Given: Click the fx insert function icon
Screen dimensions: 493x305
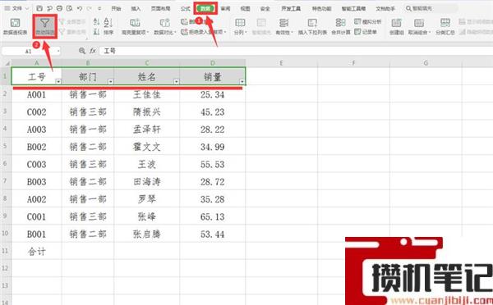Looking at the screenshot, I should (92, 51).
